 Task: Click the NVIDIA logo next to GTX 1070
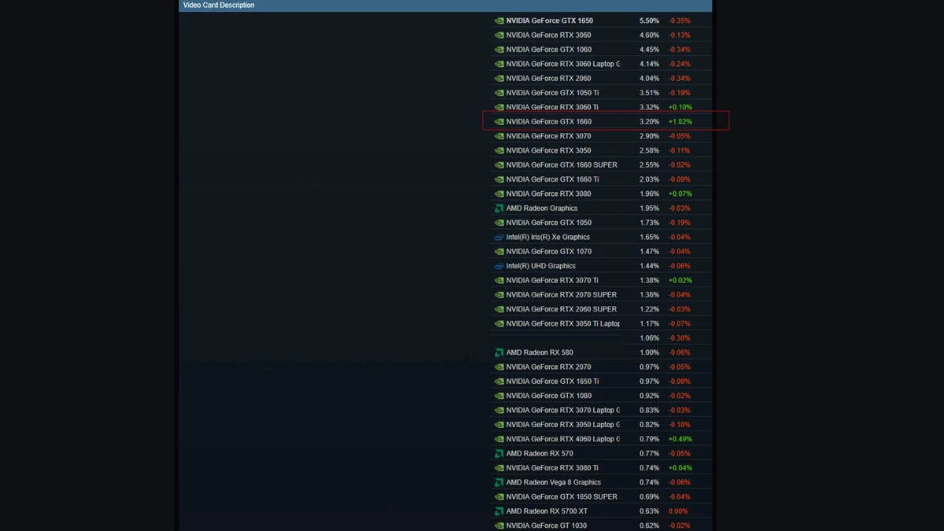coord(499,252)
